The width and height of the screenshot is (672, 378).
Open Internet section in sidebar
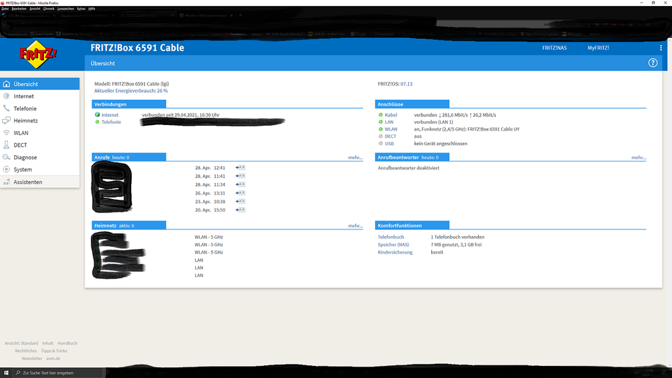[x=40, y=96]
